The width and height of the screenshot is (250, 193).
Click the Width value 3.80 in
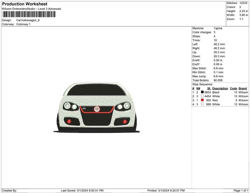tap(243, 15)
